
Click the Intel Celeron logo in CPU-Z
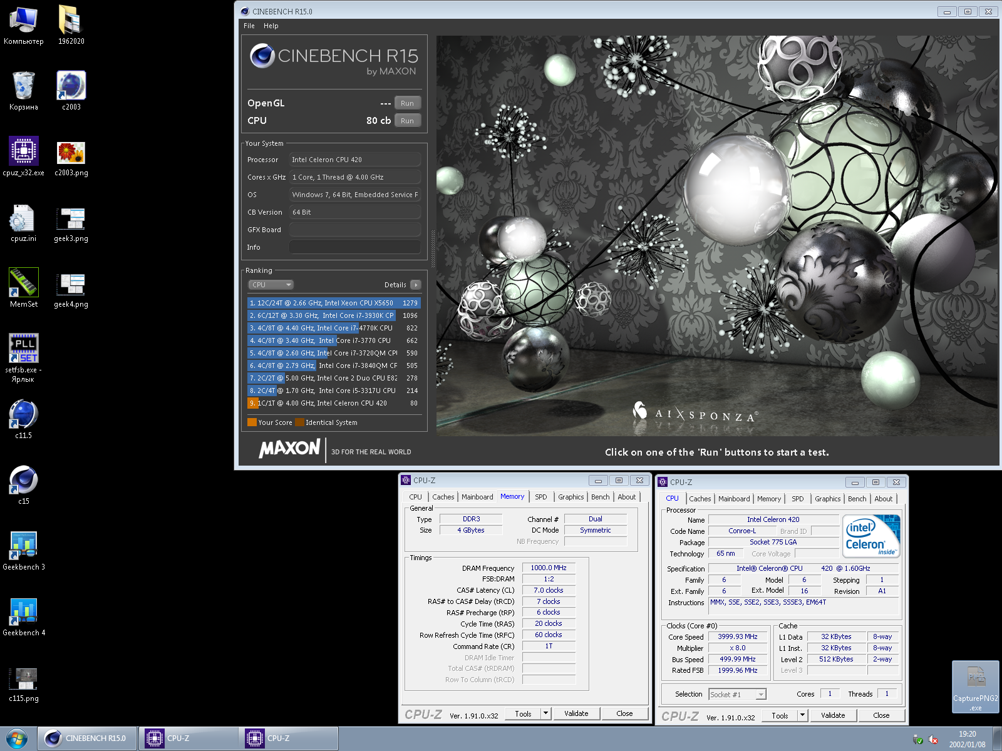tap(871, 536)
